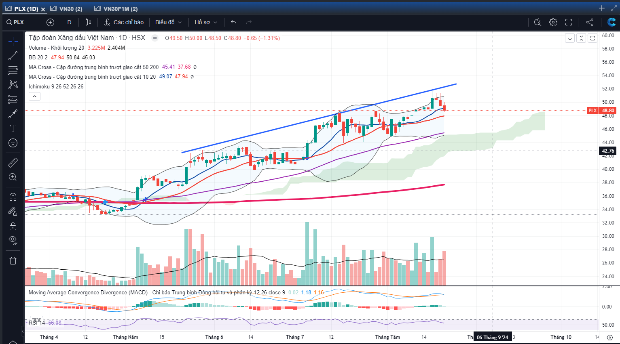Click the share chart icon

click(x=590, y=22)
